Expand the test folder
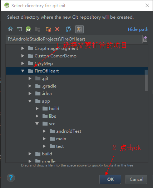Screen dimensions: 153x188 tap(44, 146)
